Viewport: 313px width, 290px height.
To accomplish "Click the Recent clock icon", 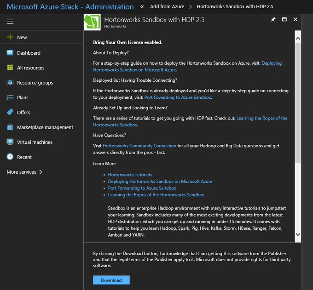I will [10, 157].
